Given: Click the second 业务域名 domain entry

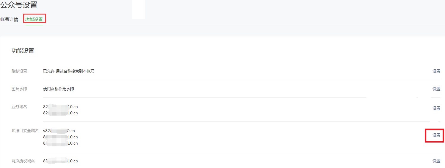Looking at the screenshot, I should (60, 113).
